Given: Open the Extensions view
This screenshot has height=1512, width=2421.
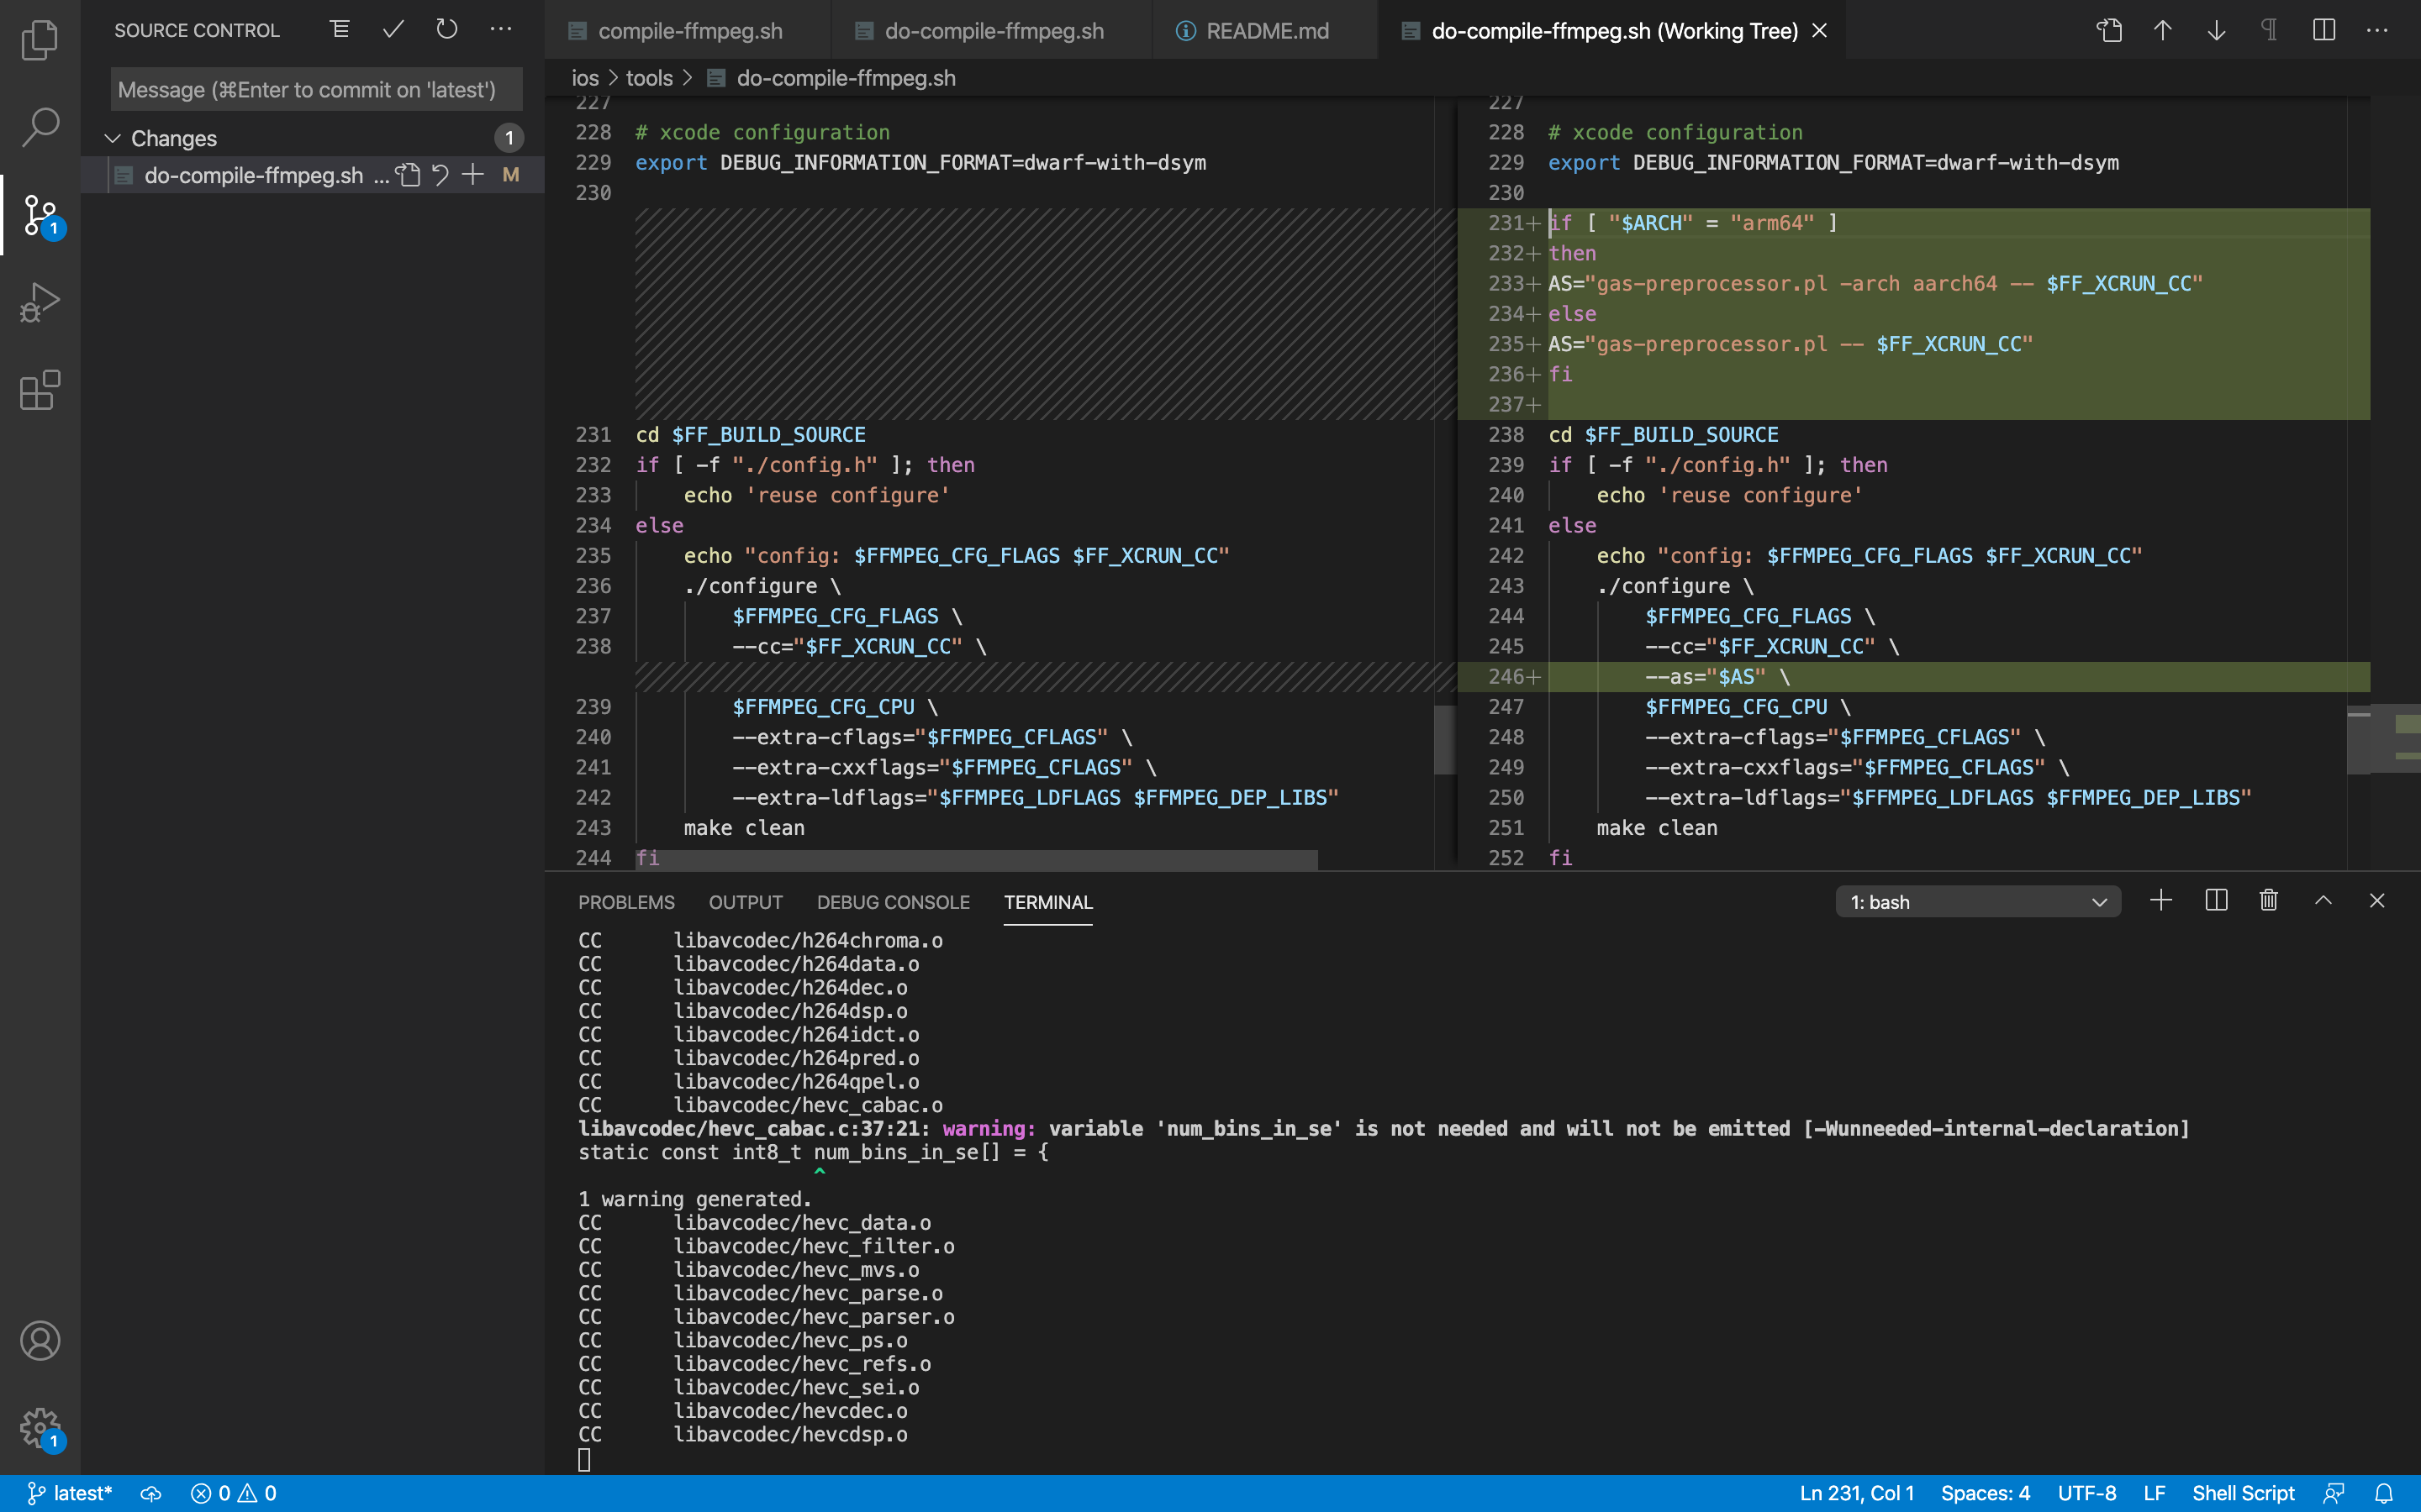Looking at the screenshot, I should click(x=40, y=390).
